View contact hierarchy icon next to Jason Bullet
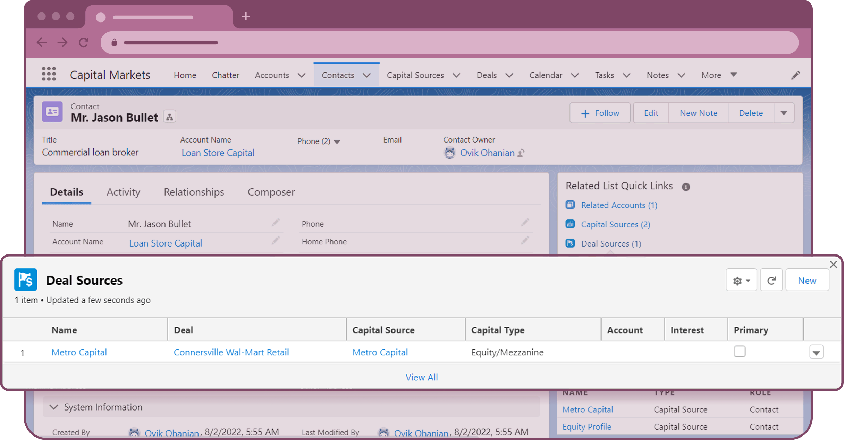 pyautogui.click(x=170, y=117)
